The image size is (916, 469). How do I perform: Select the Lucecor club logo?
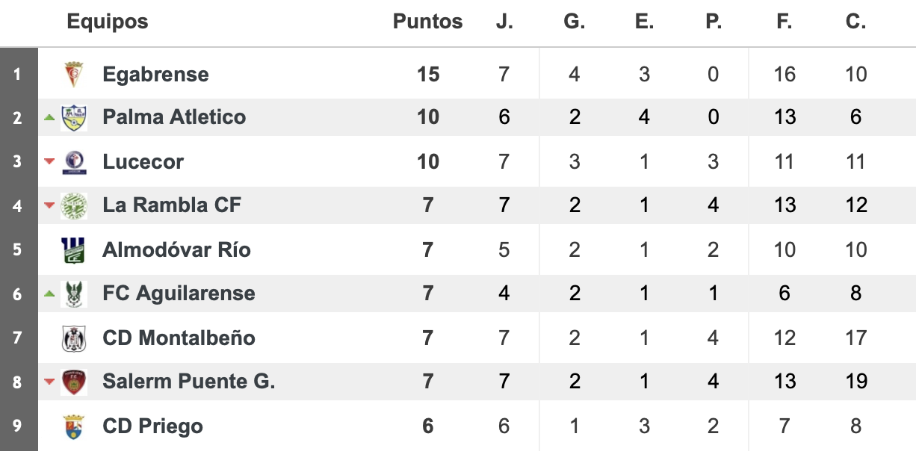74,161
